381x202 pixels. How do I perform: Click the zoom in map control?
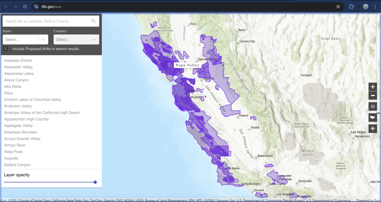pyautogui.click(x=373, y=87)
